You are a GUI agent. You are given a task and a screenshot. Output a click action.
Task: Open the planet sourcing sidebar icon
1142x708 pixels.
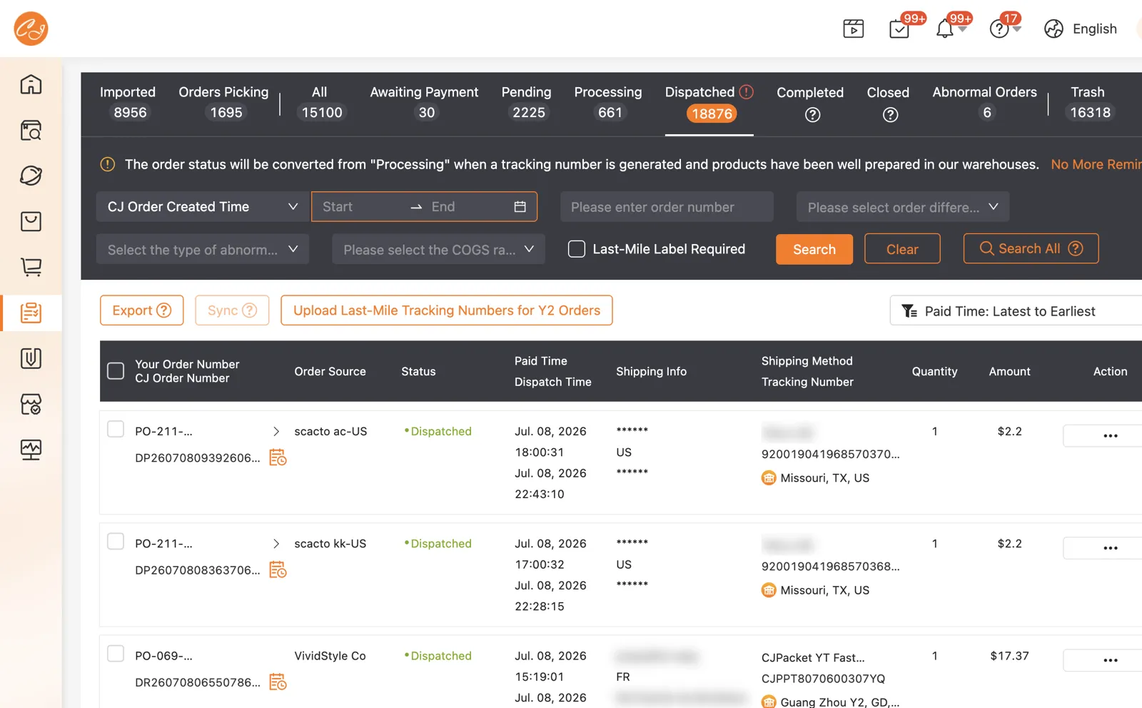tap(31, 176)
